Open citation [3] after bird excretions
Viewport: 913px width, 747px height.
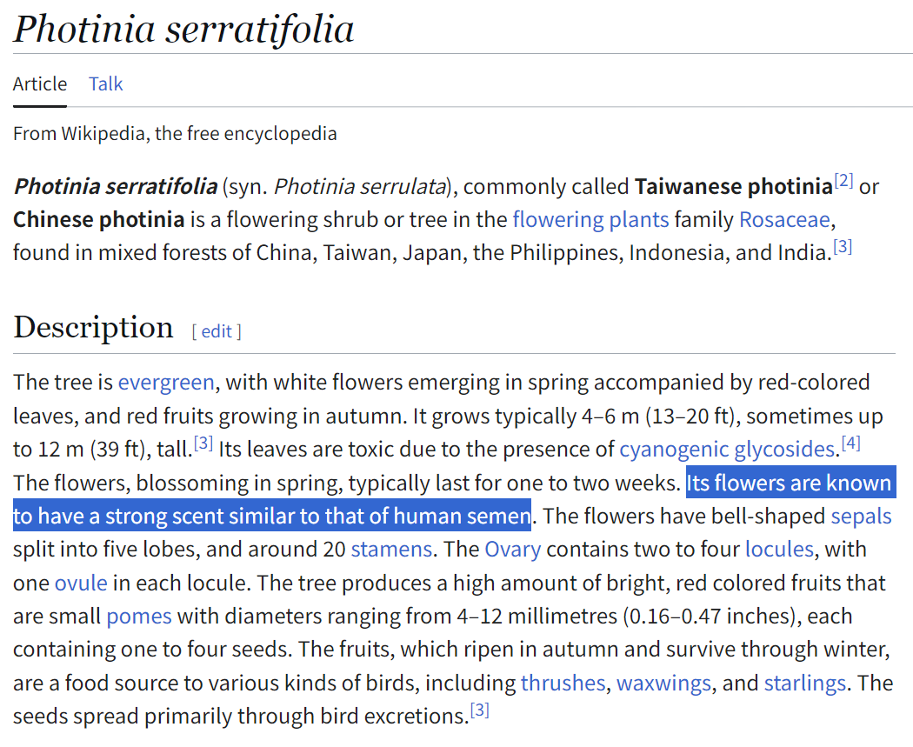[x=480, y=710]
